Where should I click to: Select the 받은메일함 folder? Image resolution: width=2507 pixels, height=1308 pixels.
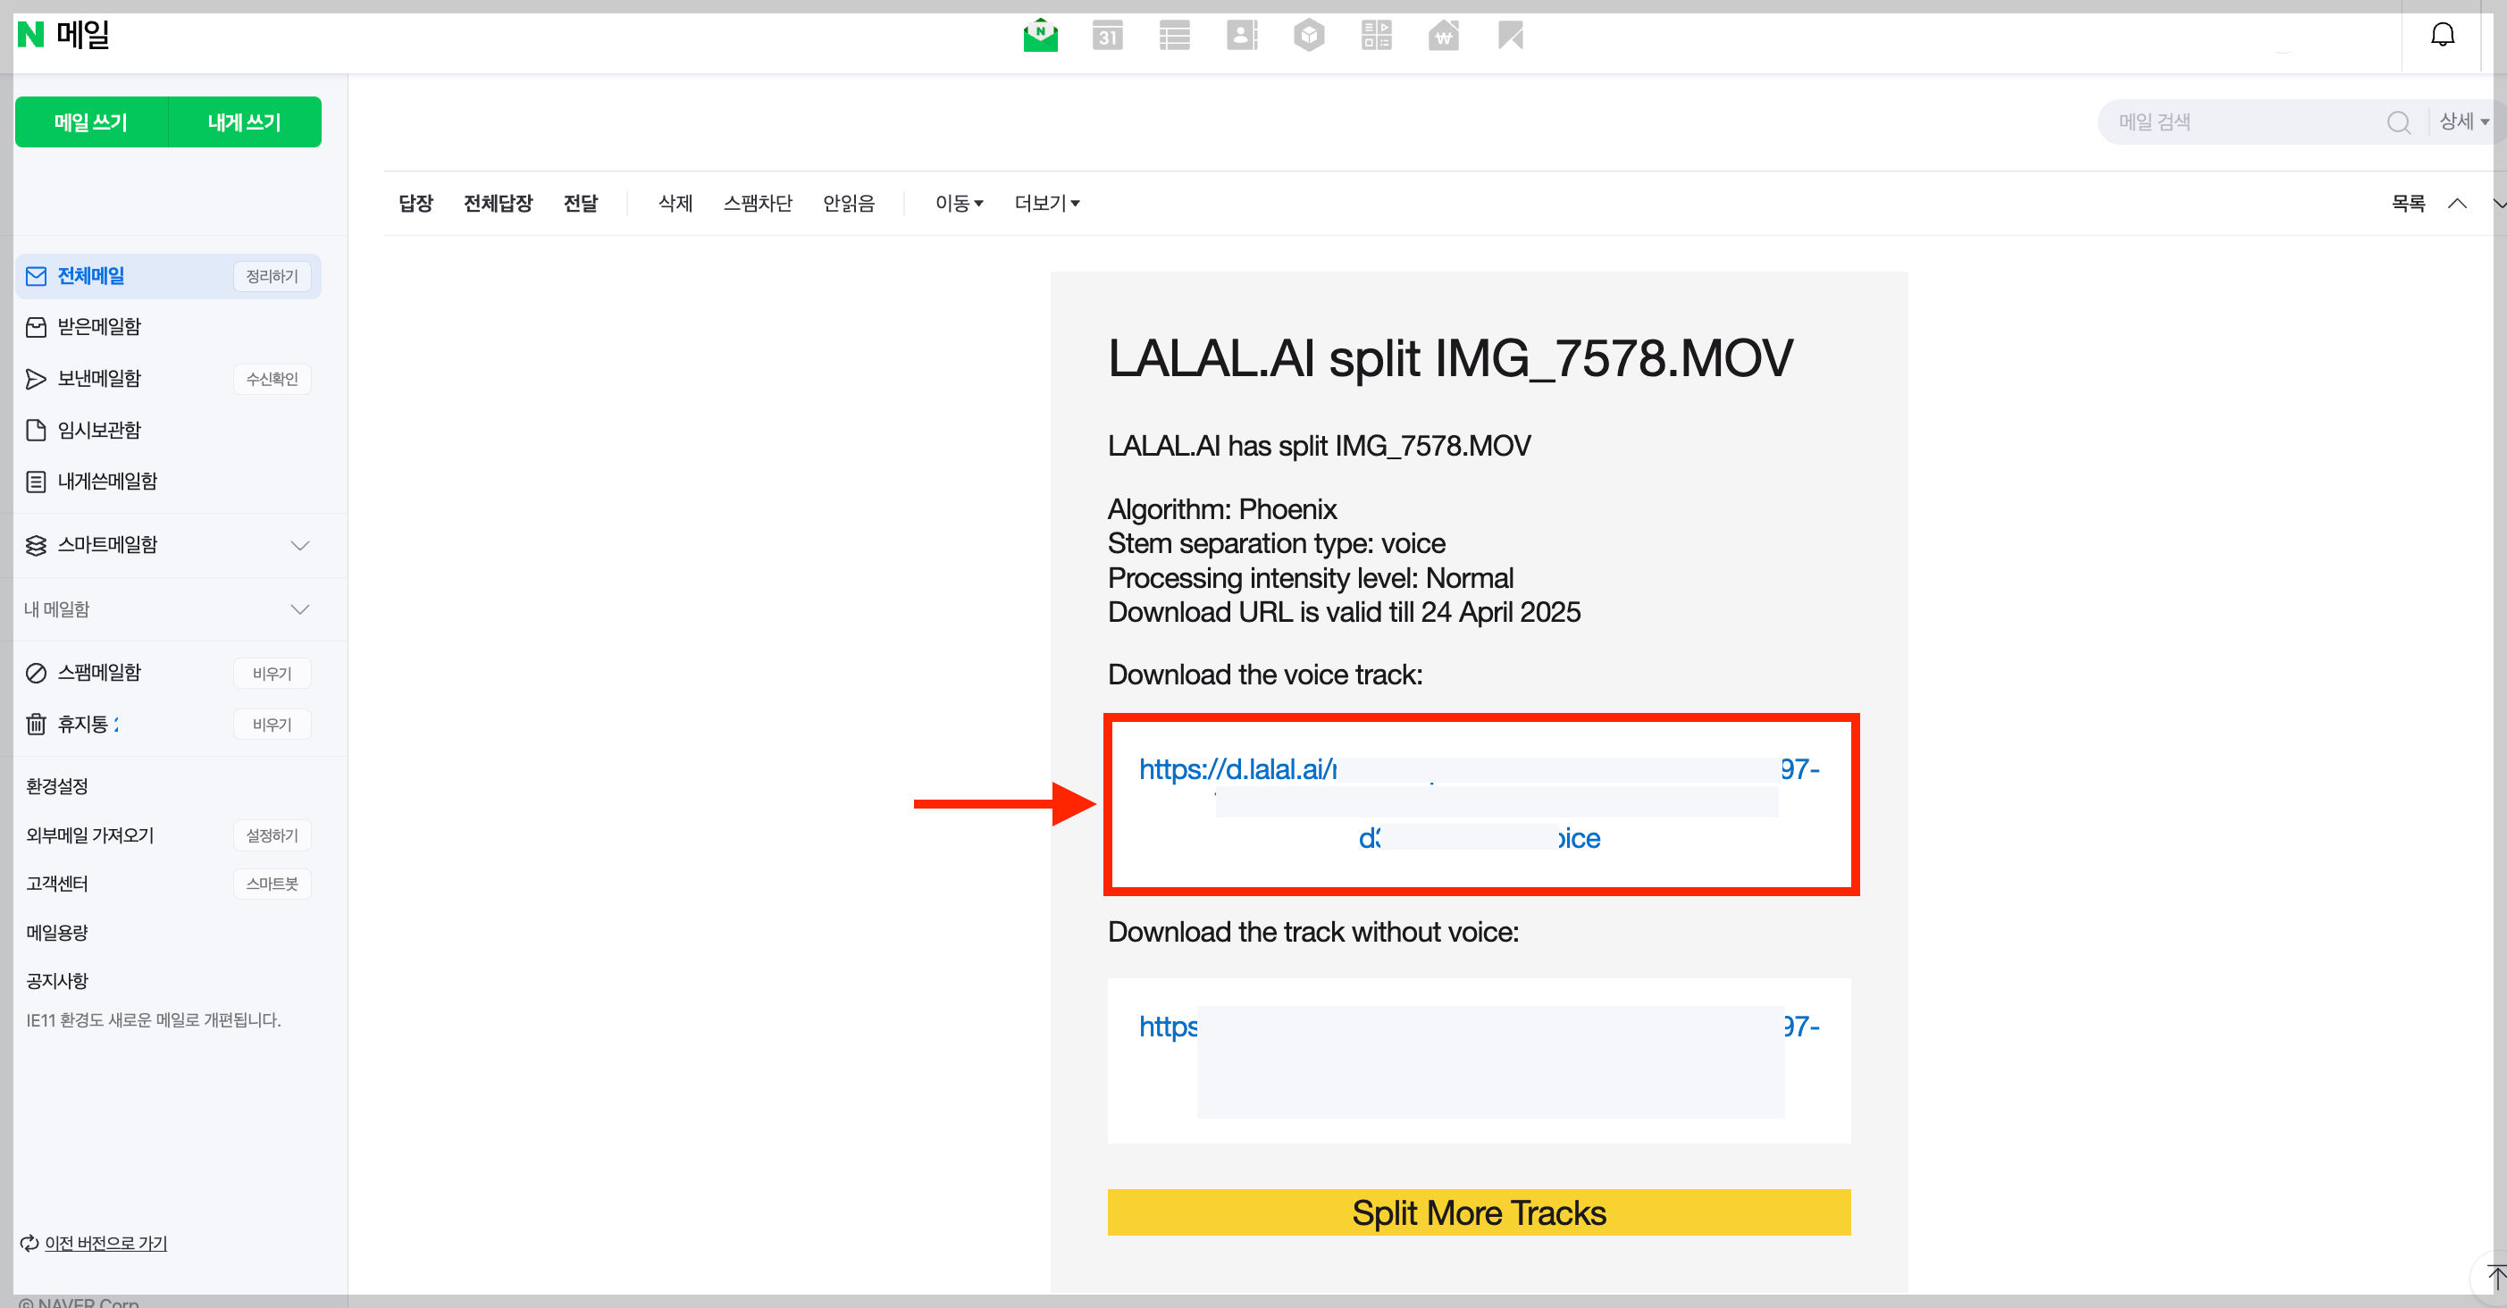pyautogui.click(x=99, y=327)
